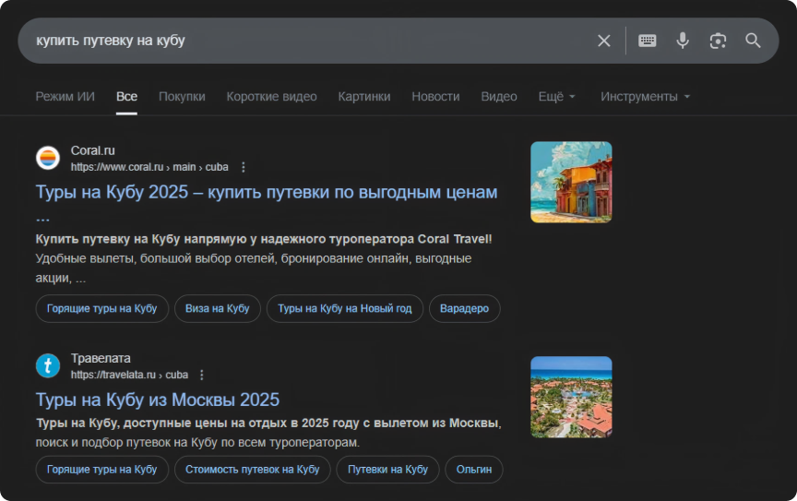Switch to the Картинки tab
This screenshot has height=501, width=797.
[363, 97]
